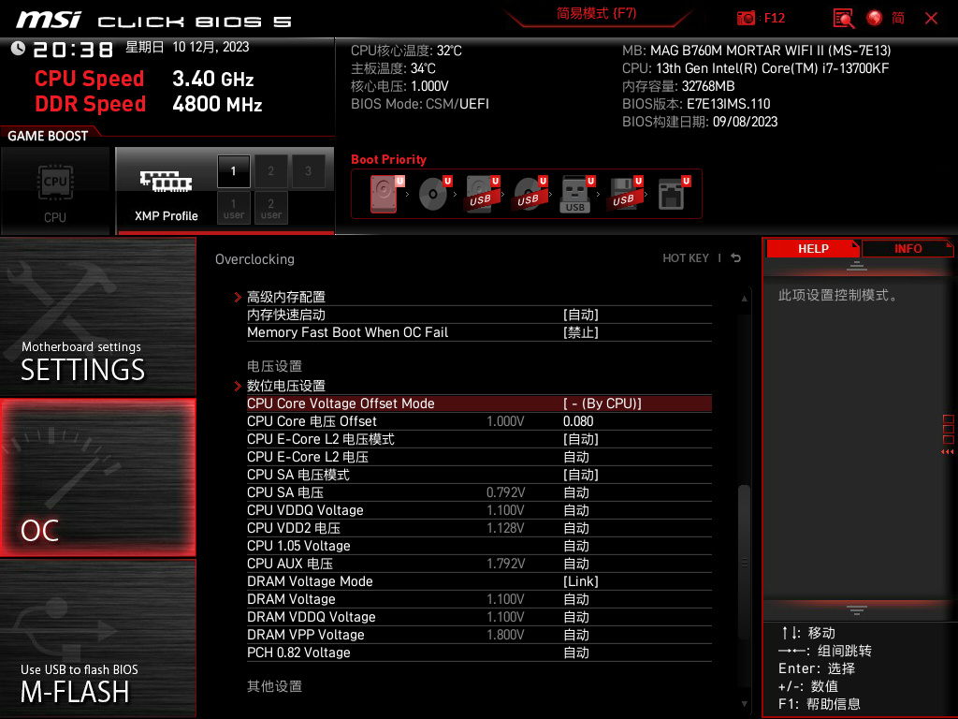This screenshot has width=958, height=719.
Task: Click the red side-panel arrows on right edge
Action: coord(948,452)
